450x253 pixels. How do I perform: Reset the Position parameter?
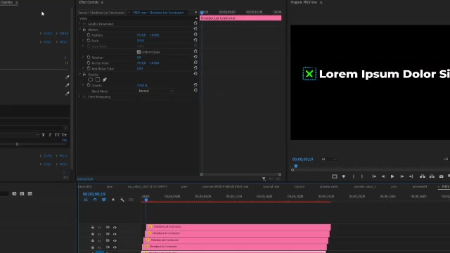coord(195,34)
